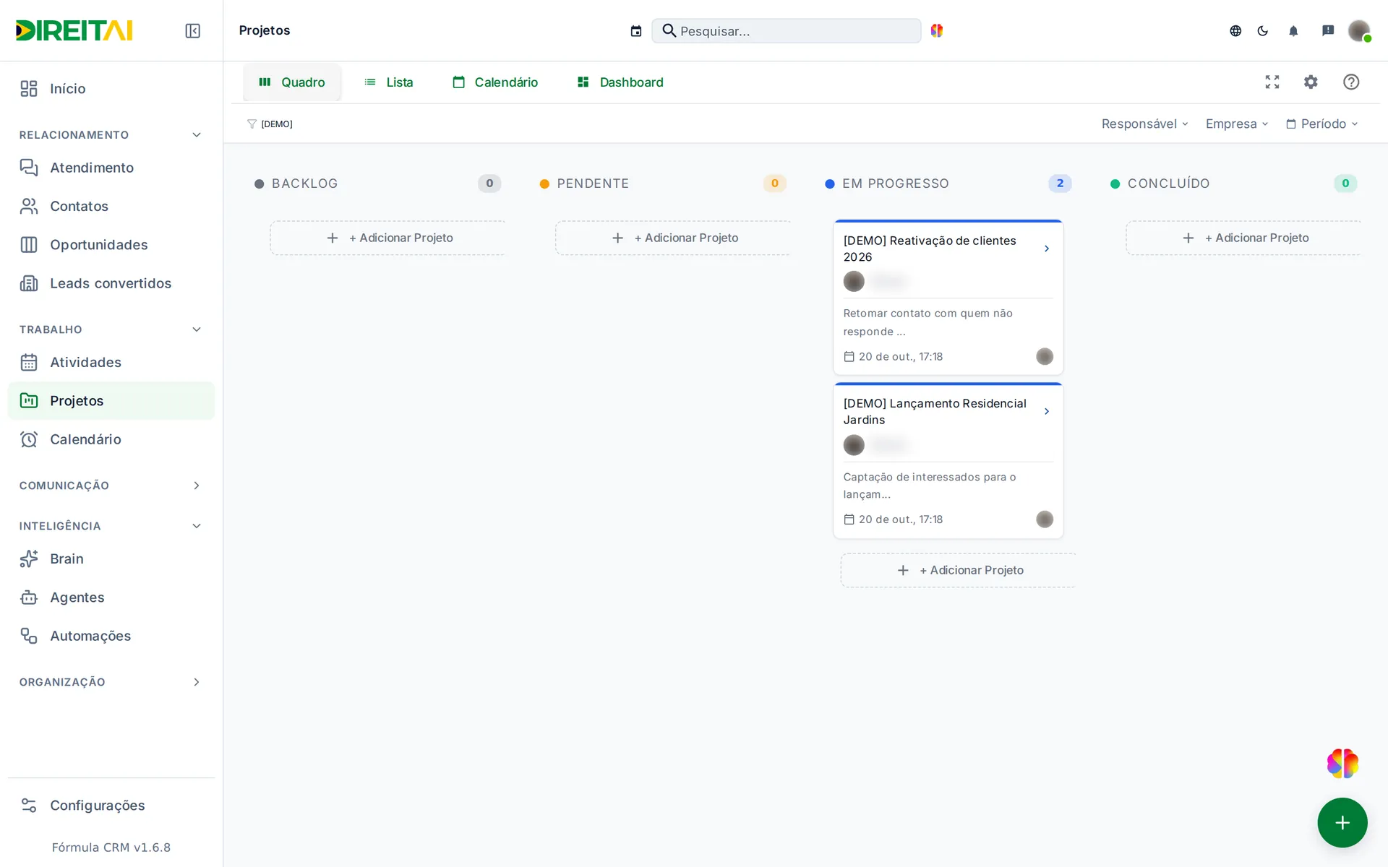Open board settings gear icon
The height and width of the screenshot is (867, 1388).
(x=1311, y=82)
